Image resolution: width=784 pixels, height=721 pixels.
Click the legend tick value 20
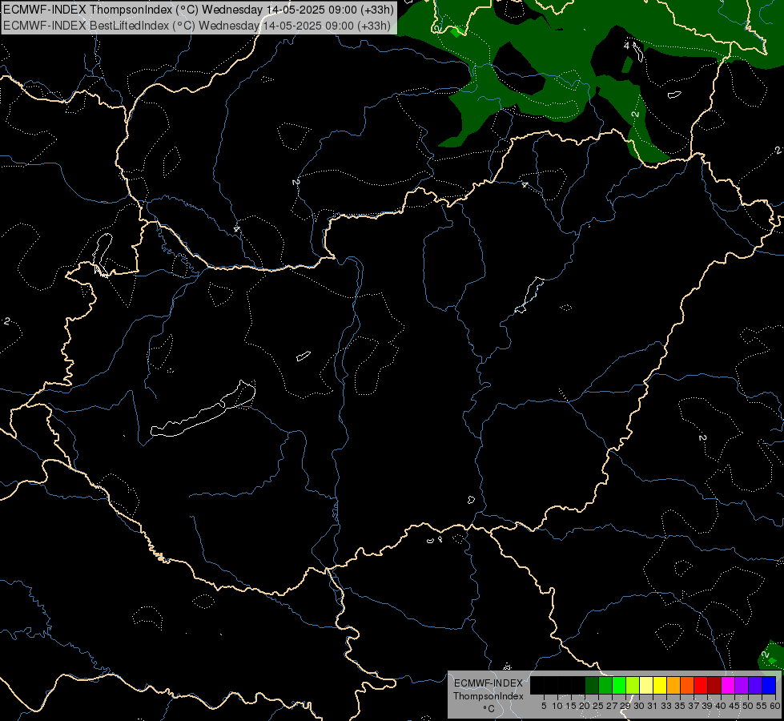coord(585,706)
